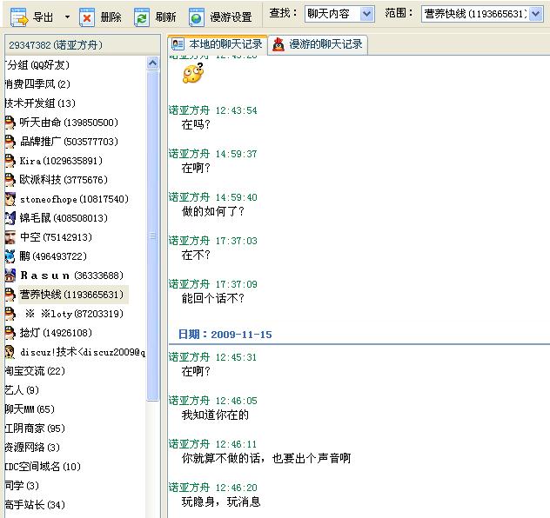Expand the 聊天MM (65) group
Screen dimensions: 550x518
point(30,409)
